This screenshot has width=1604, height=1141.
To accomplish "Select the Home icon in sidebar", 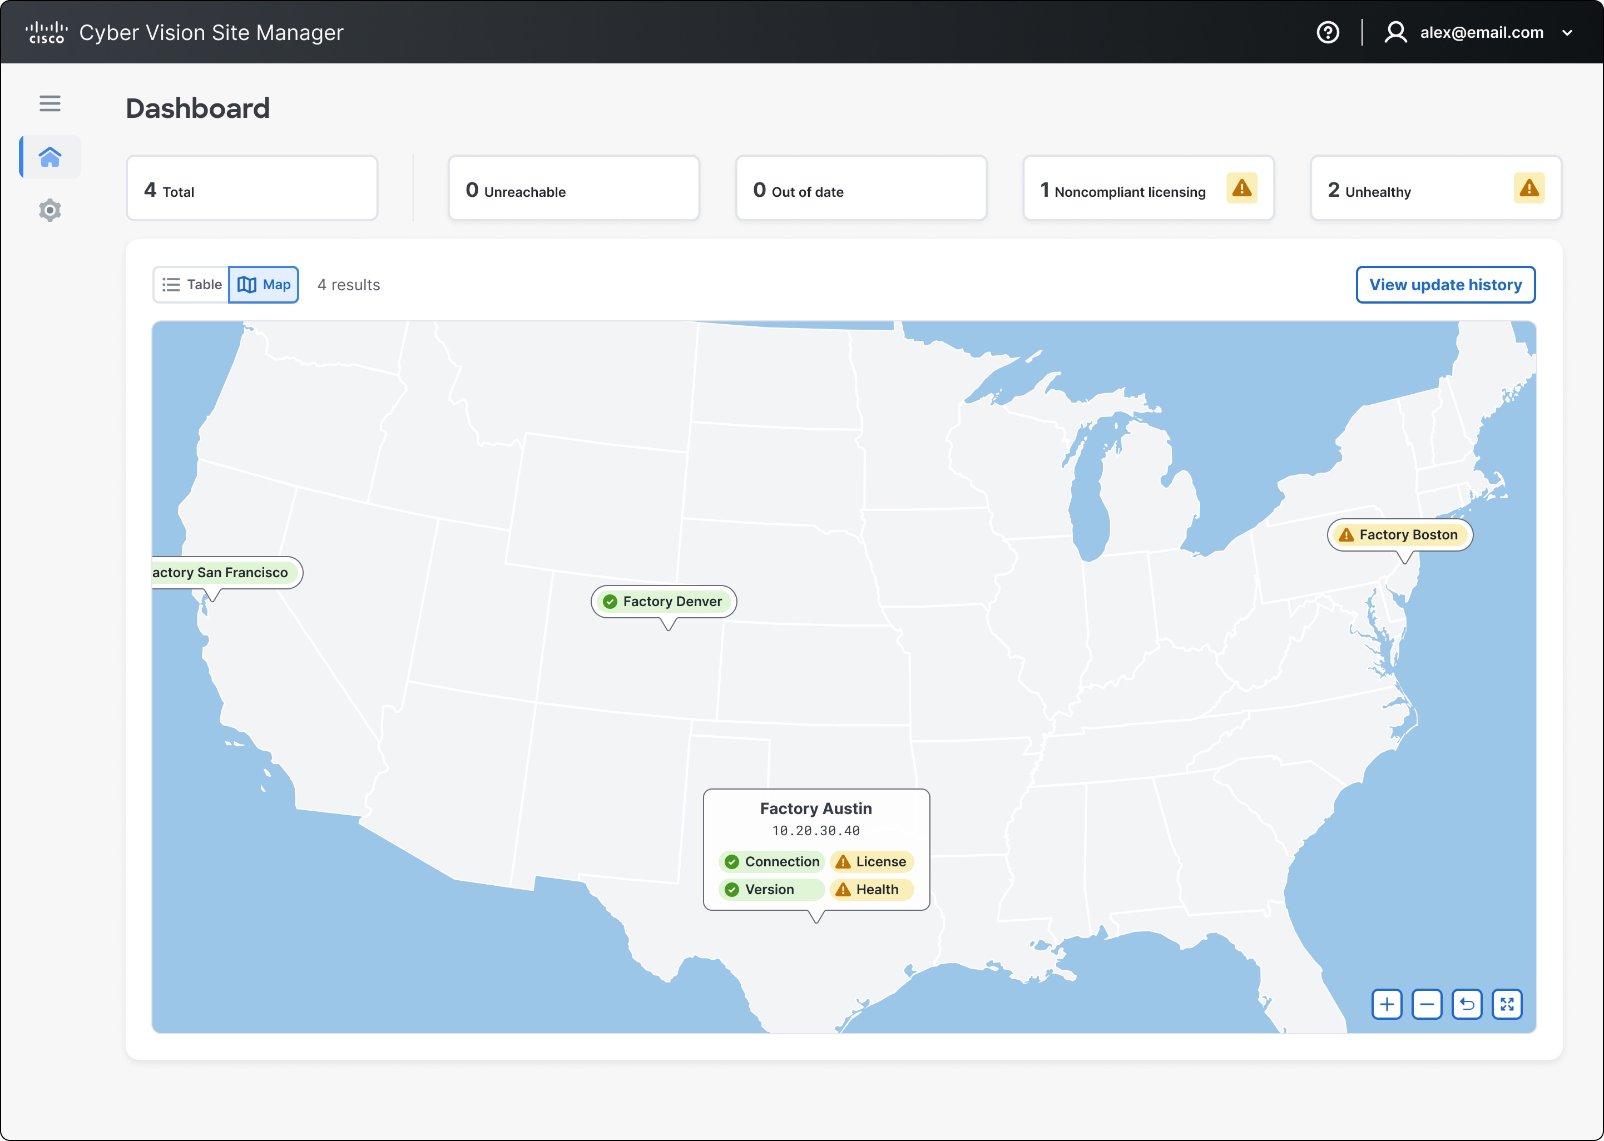I will 49,157.
